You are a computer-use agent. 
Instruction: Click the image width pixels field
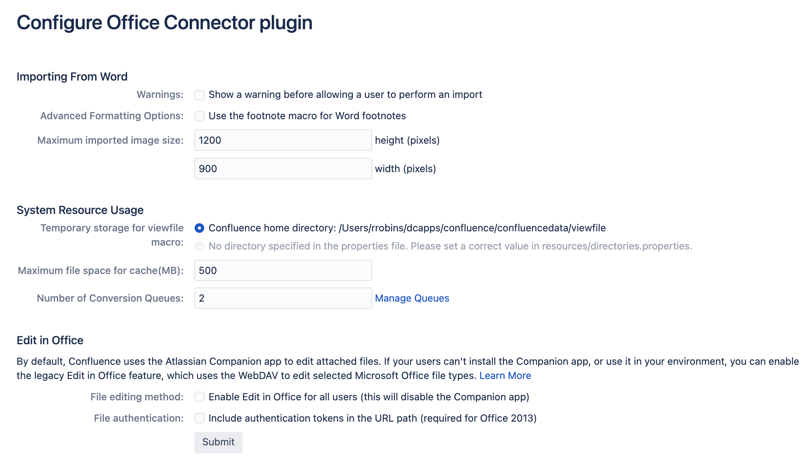point(283,169)
